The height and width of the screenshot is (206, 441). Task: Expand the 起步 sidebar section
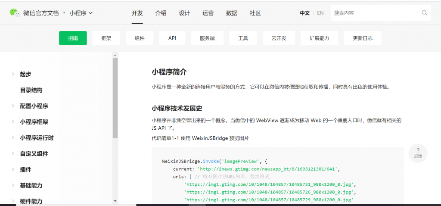click(13, 74)
